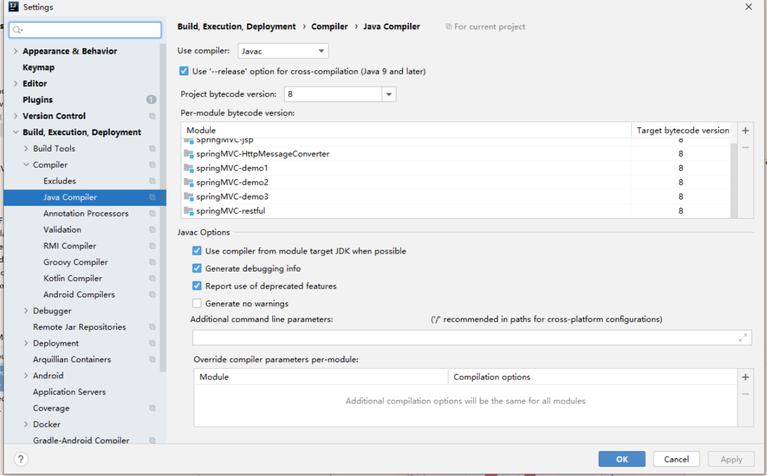
Task: Open Groovy Compiler settings
Action: coord(76,262)
